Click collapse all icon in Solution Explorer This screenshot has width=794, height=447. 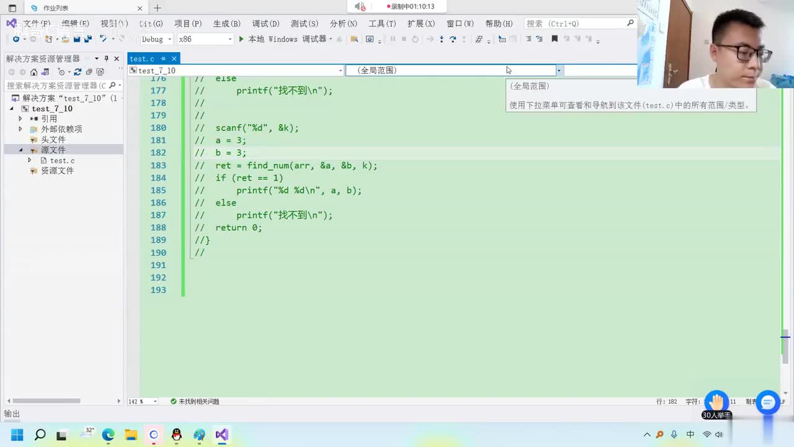click(x=89, y=71)
